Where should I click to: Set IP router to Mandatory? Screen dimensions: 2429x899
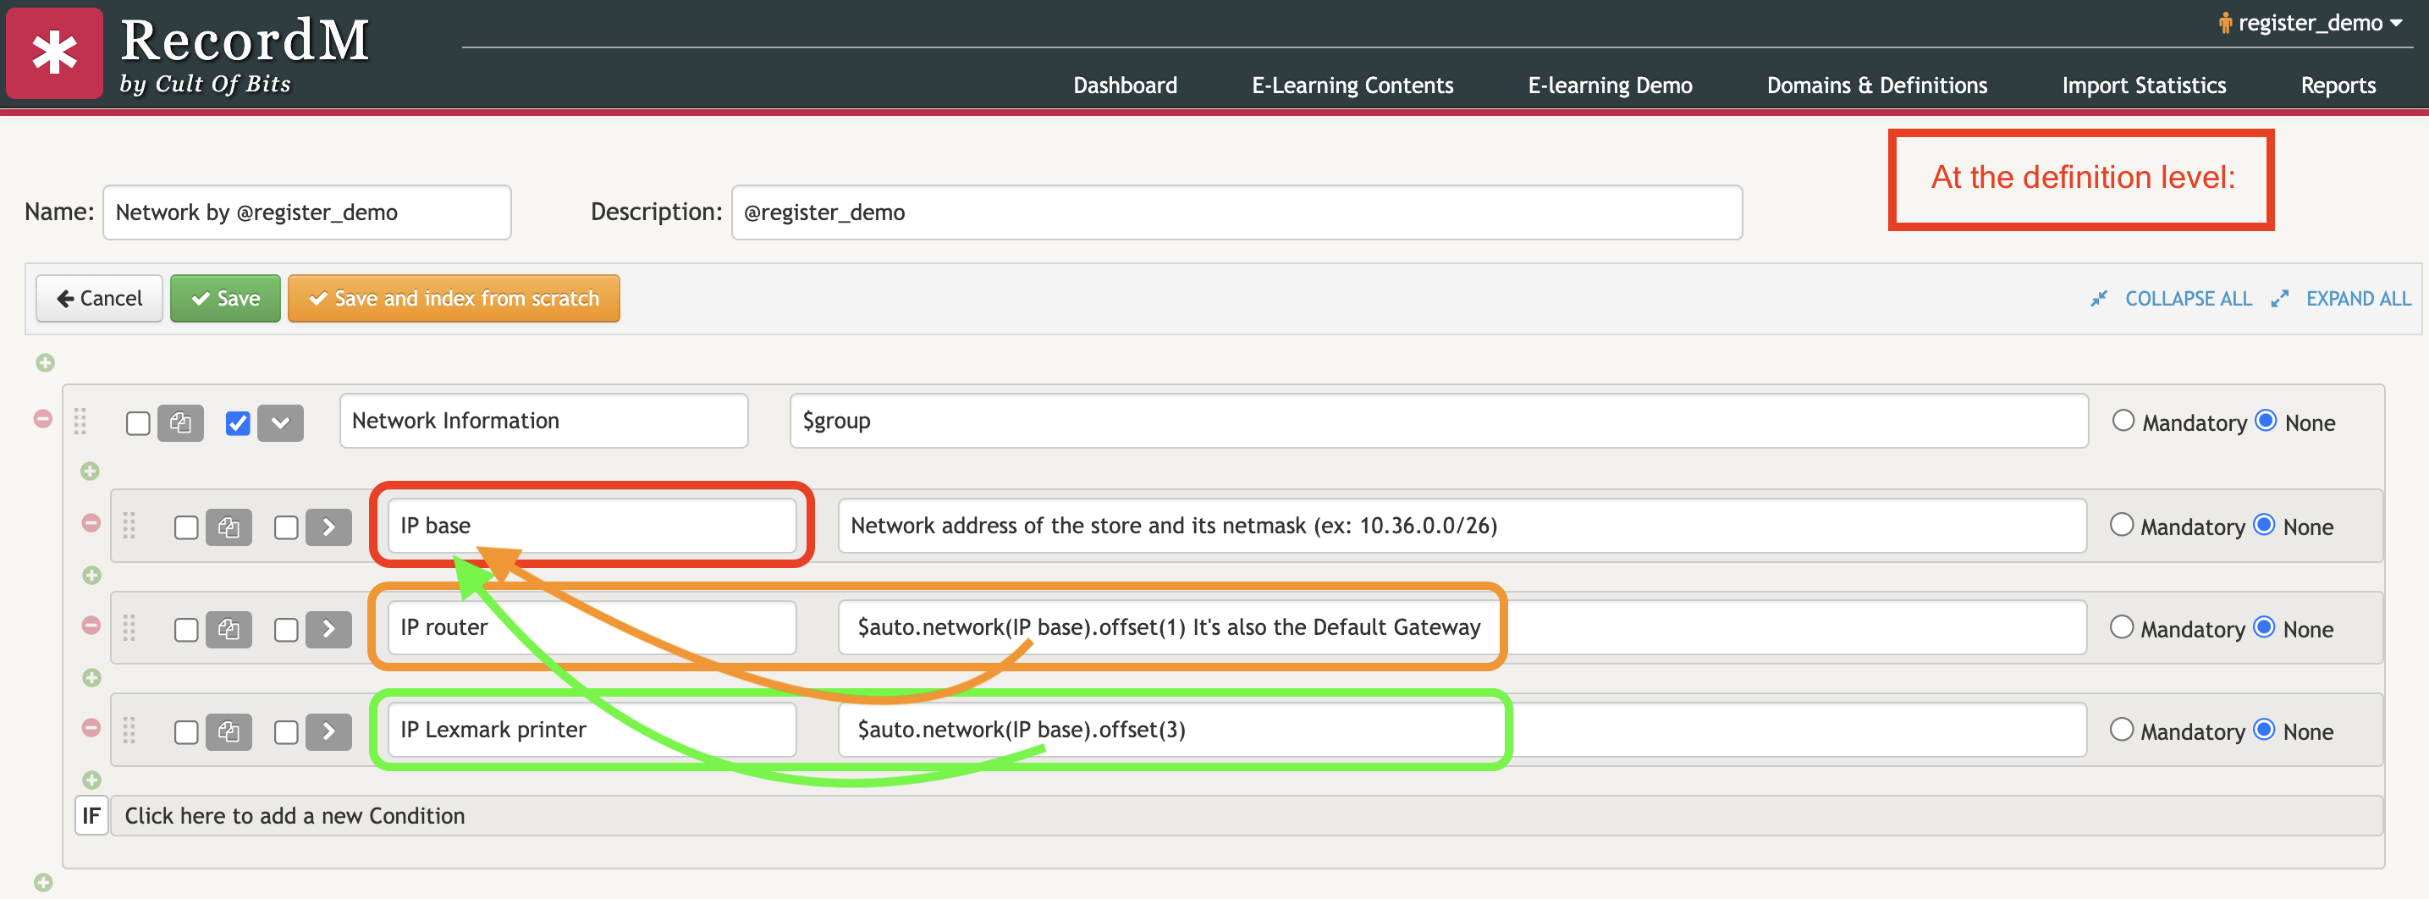[2122, 627]
